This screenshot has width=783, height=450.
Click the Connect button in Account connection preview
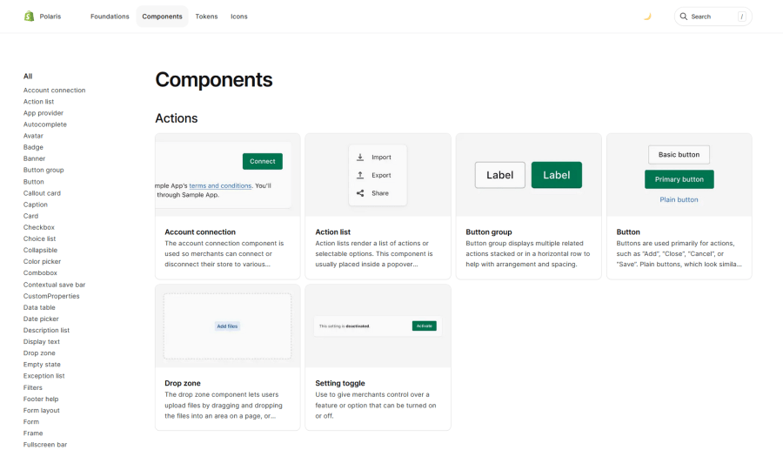263,161
